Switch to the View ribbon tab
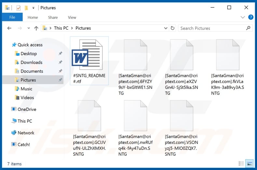 [x=72, y=18]
